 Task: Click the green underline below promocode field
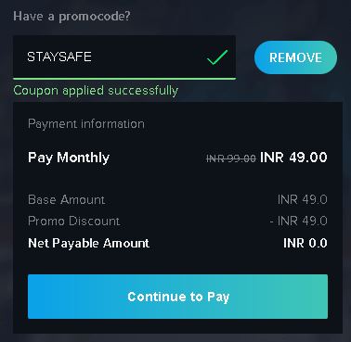(124, 79)
